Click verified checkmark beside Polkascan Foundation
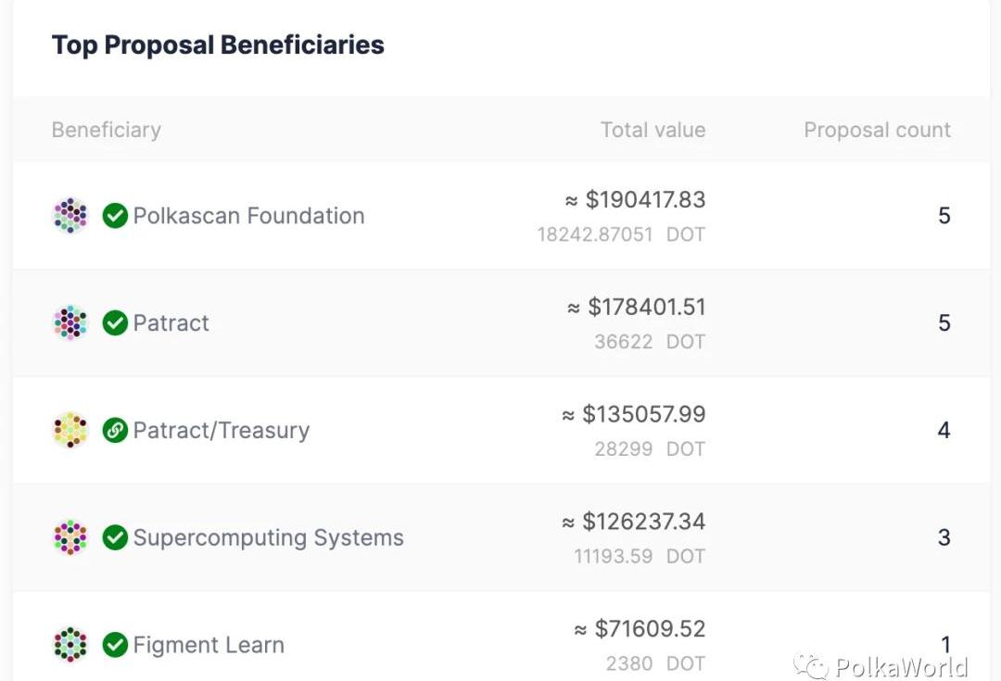Screen dimensions: 1001x681 coord(115,216)
